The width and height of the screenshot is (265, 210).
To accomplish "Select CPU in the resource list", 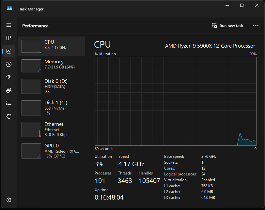I will (x=52, y=46).
